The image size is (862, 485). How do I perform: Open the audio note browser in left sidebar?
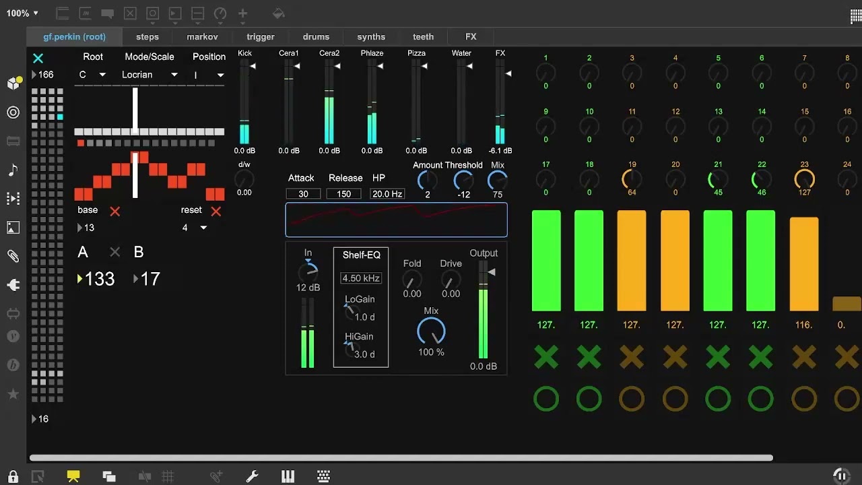[13, 170]
